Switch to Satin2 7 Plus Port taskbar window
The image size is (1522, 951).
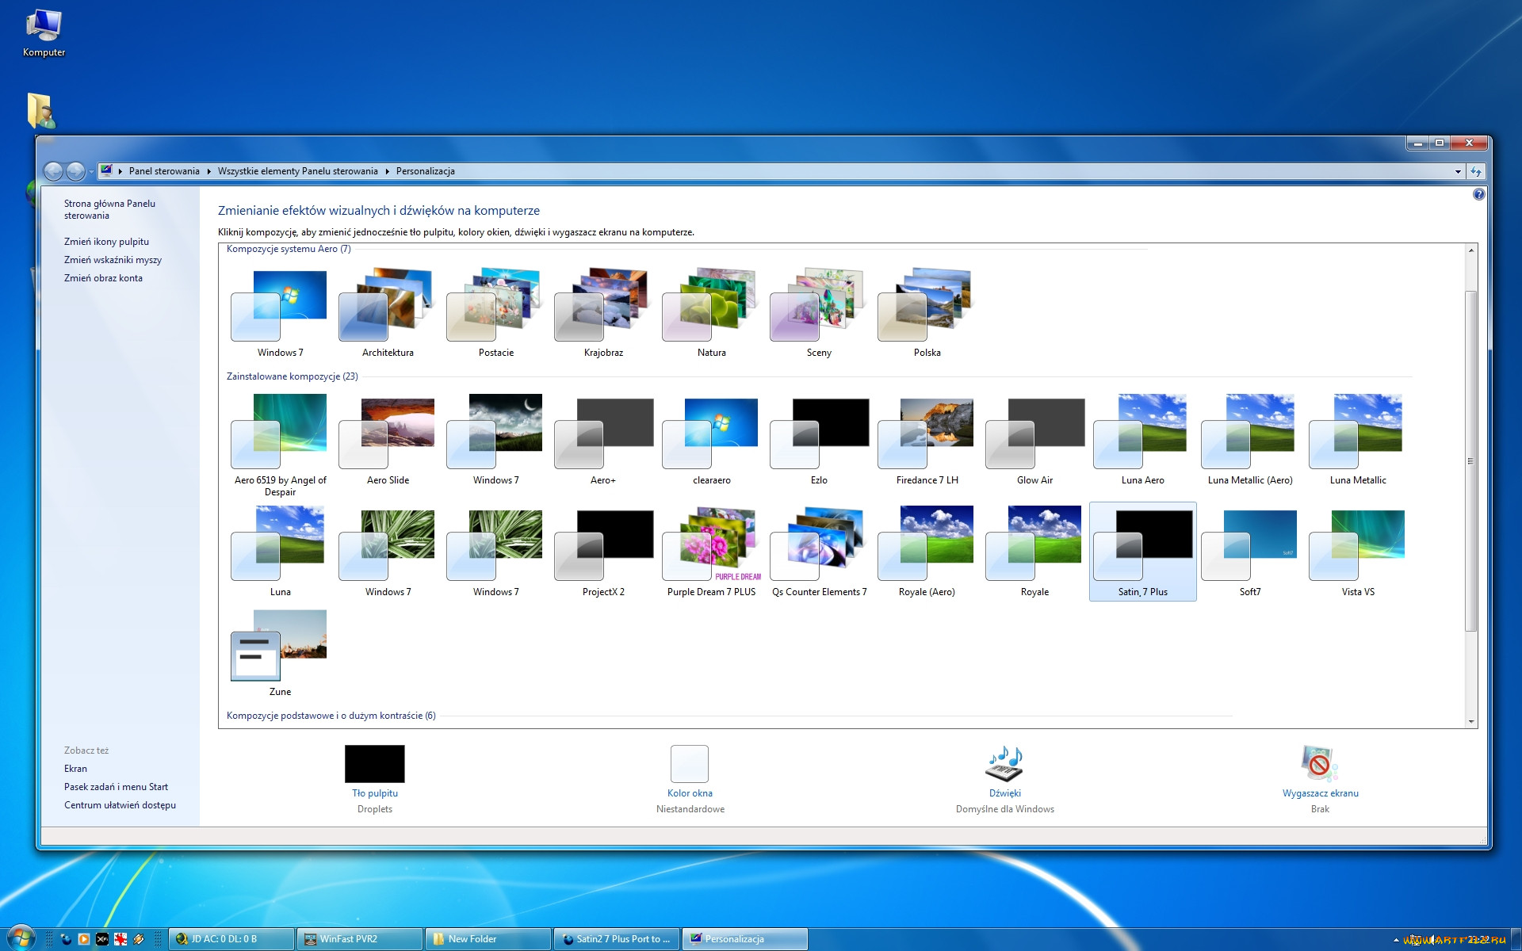pos(617,939)
